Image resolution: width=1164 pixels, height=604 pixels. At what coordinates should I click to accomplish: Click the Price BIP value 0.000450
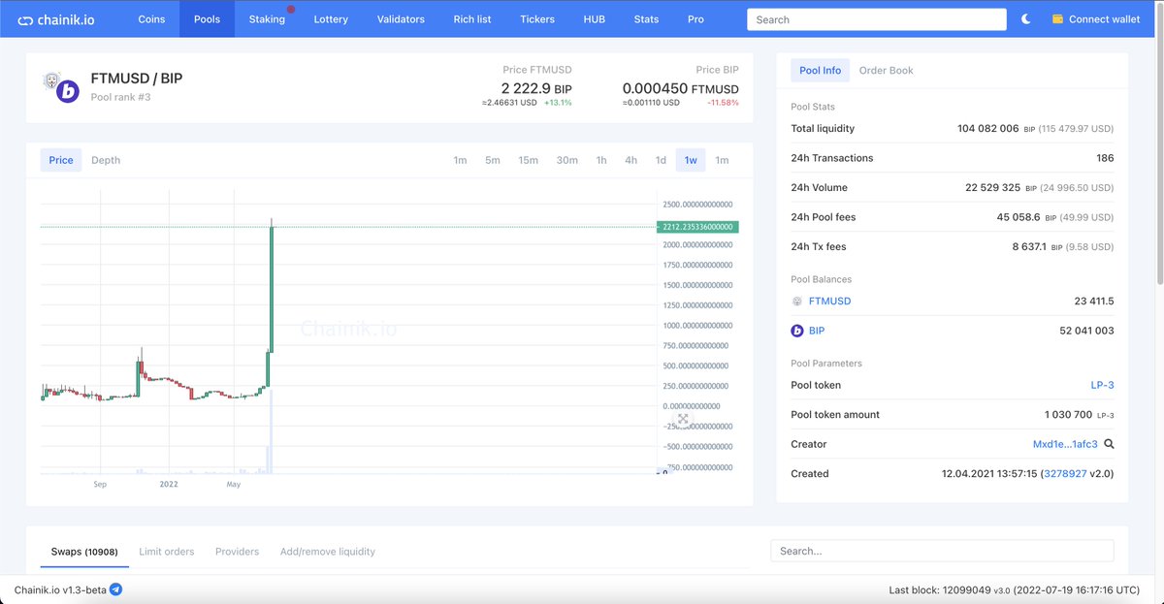tap(655, 88)
